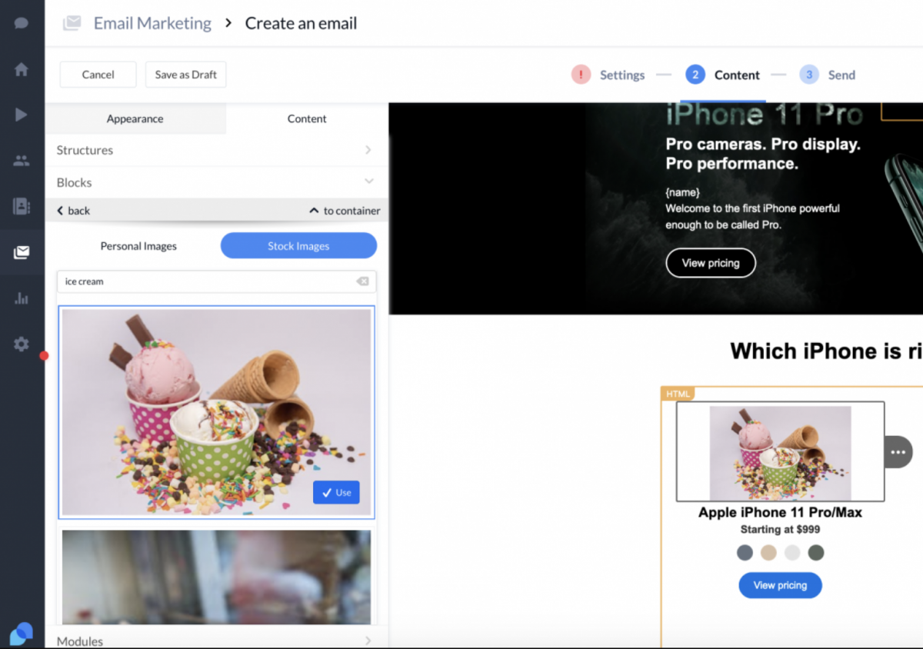Screen dimensions: 923x649
Task: Open the bar chart reports sidebar icon
Action: click(22, 298)
